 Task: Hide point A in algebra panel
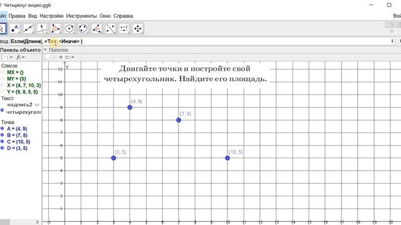[x=2, y=129]
